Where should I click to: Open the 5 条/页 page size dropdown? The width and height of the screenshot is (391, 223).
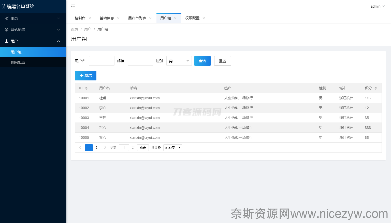tap(173, 148)
